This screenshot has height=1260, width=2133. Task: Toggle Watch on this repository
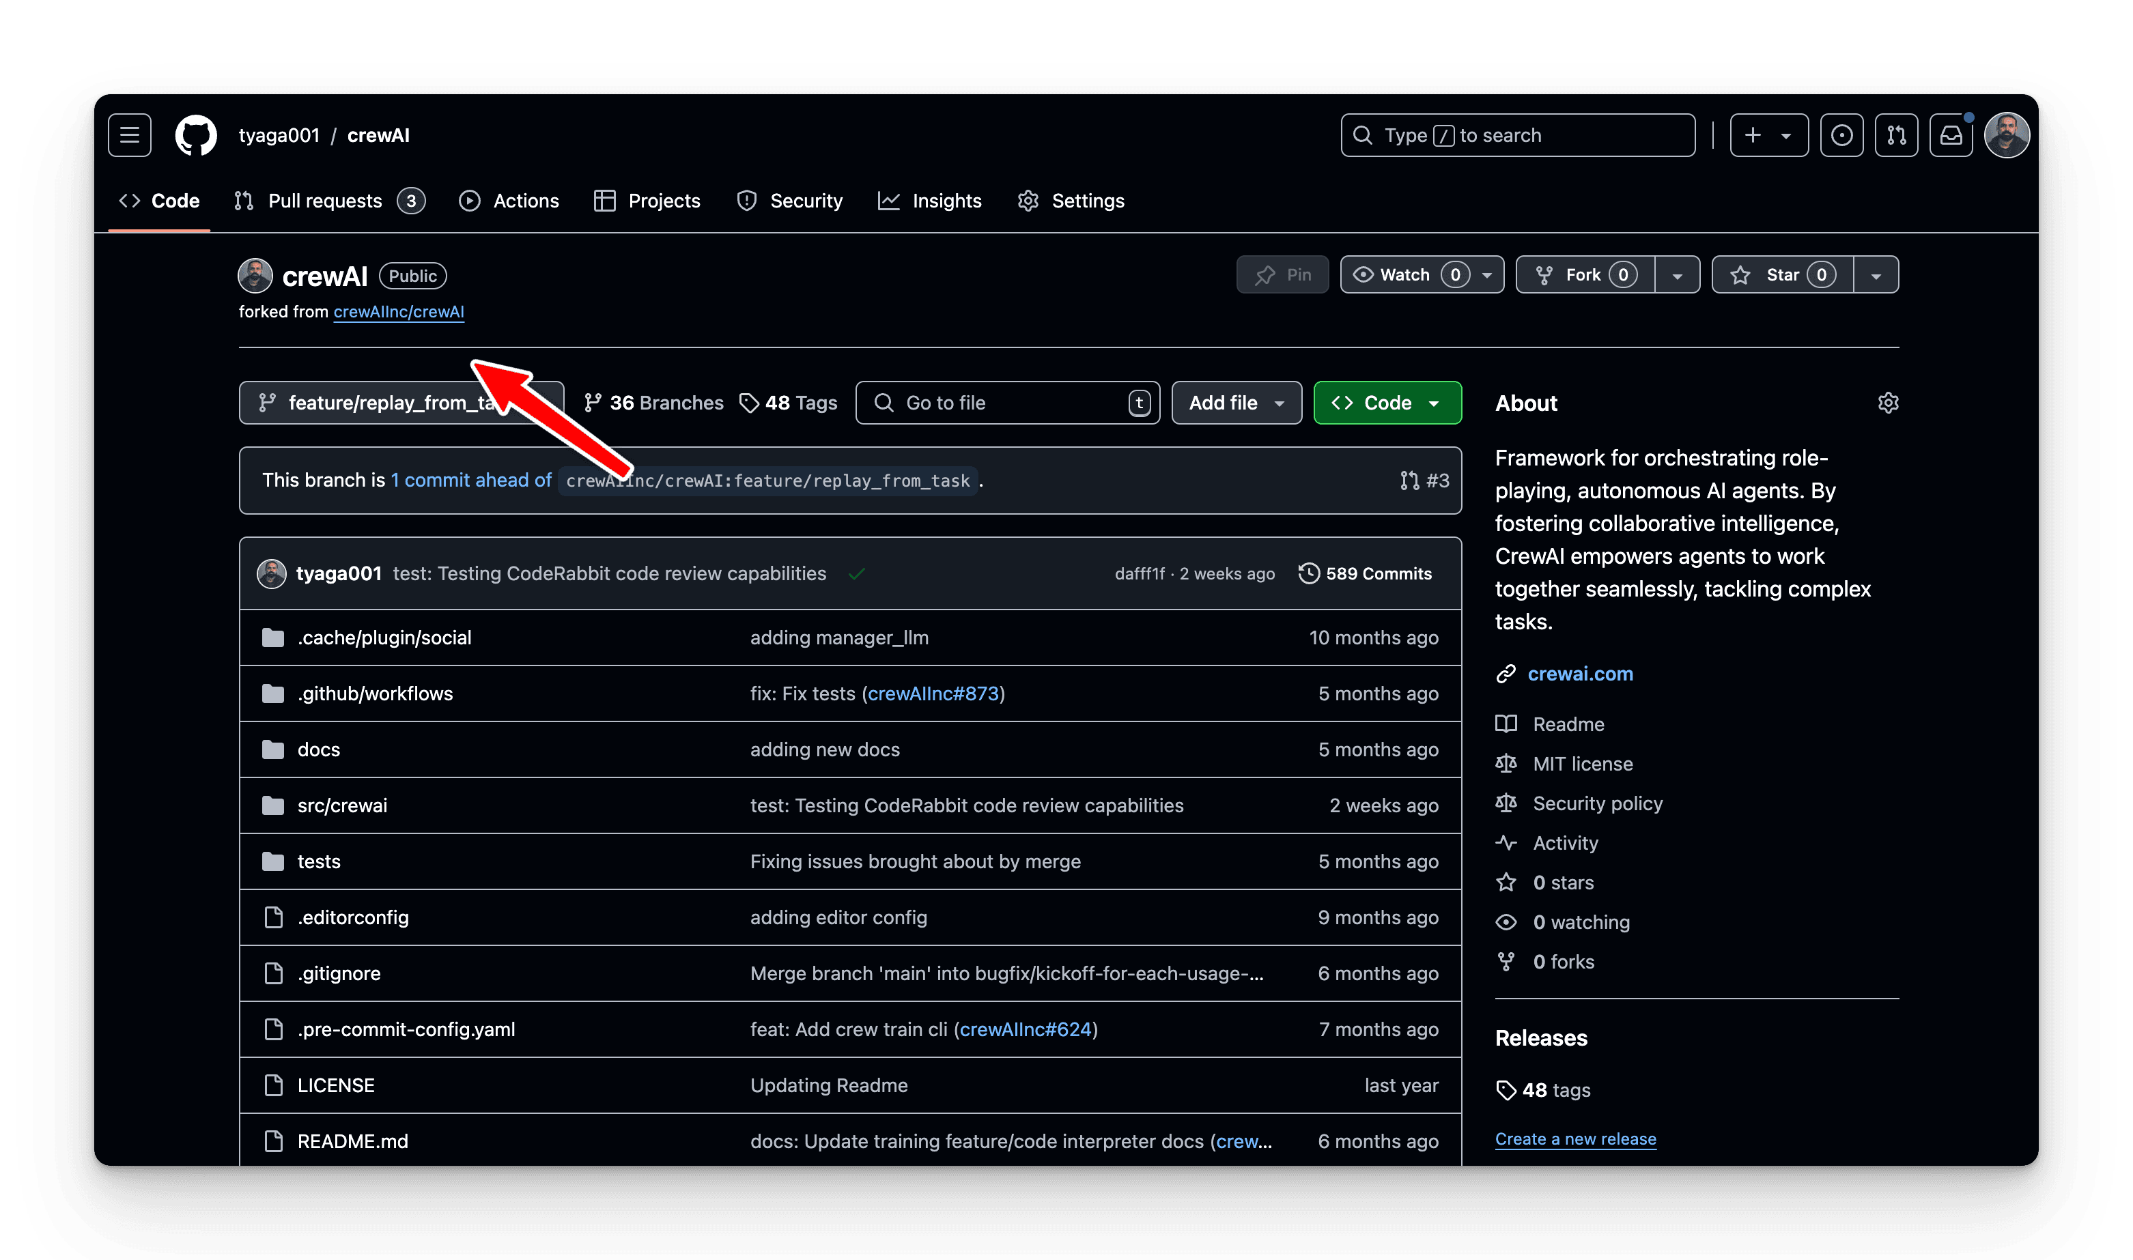tap(1406, 275)
